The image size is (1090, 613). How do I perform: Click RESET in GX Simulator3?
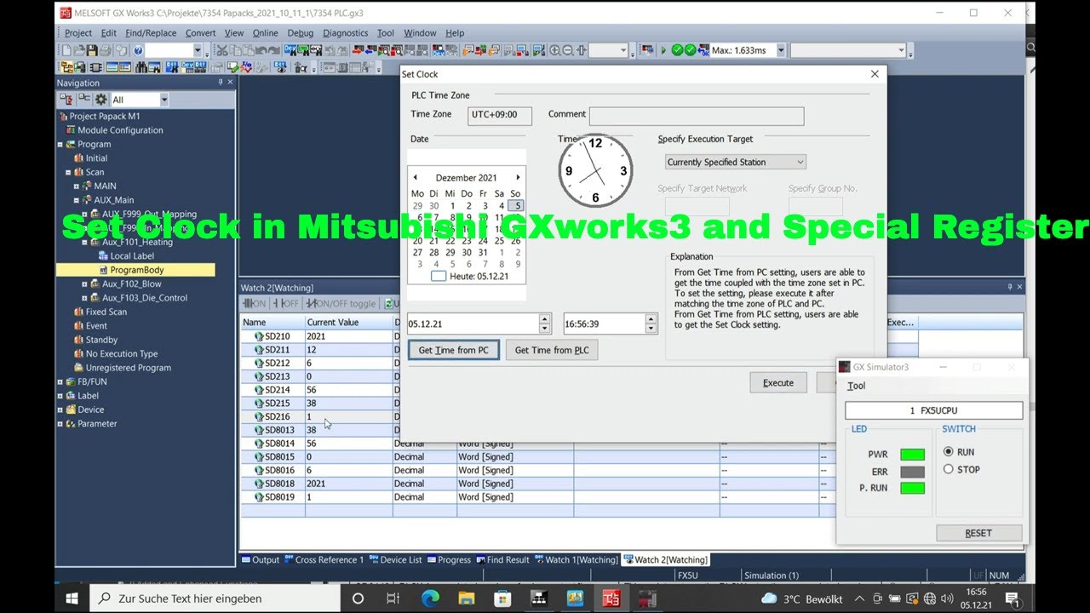point(978,533)
